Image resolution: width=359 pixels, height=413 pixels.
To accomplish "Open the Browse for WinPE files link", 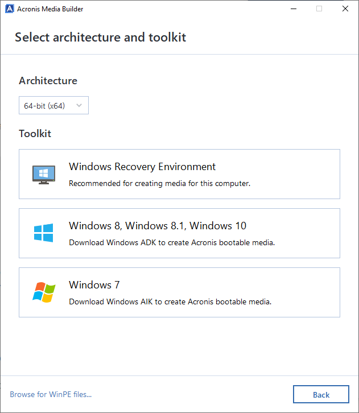I will [51, 394].
